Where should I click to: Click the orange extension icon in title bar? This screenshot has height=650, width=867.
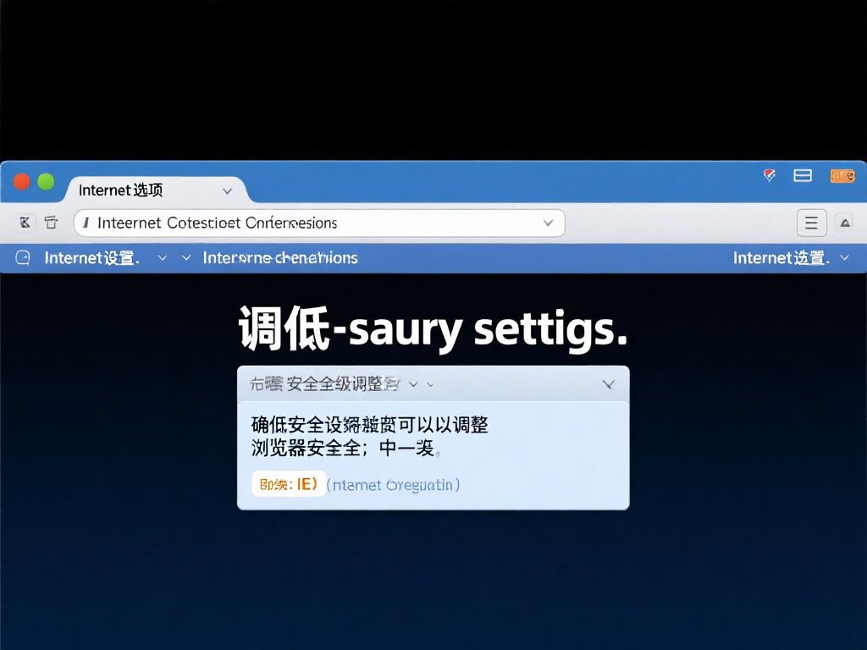pyautogui.click(x=842, y=175)
